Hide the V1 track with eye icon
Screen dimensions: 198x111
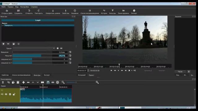6,94
